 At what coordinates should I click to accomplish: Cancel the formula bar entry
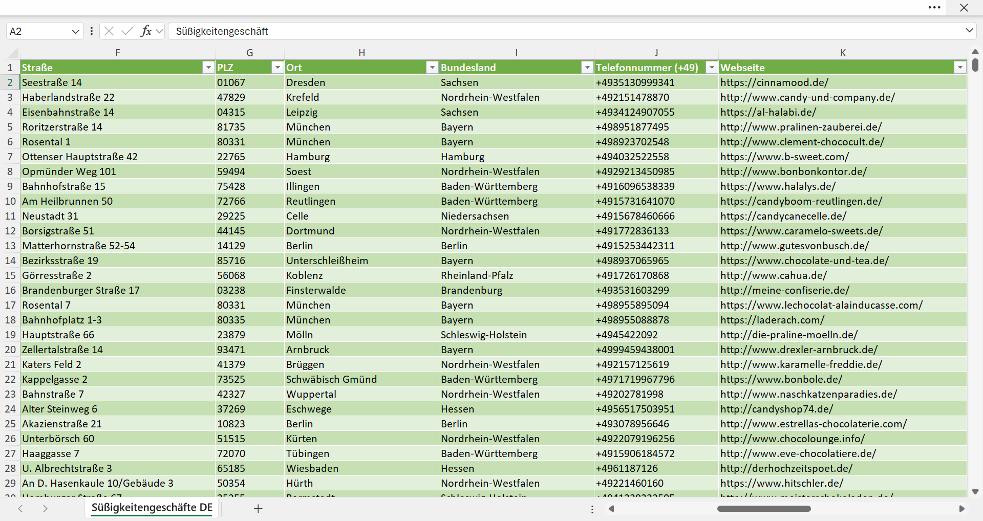point(109,31)
